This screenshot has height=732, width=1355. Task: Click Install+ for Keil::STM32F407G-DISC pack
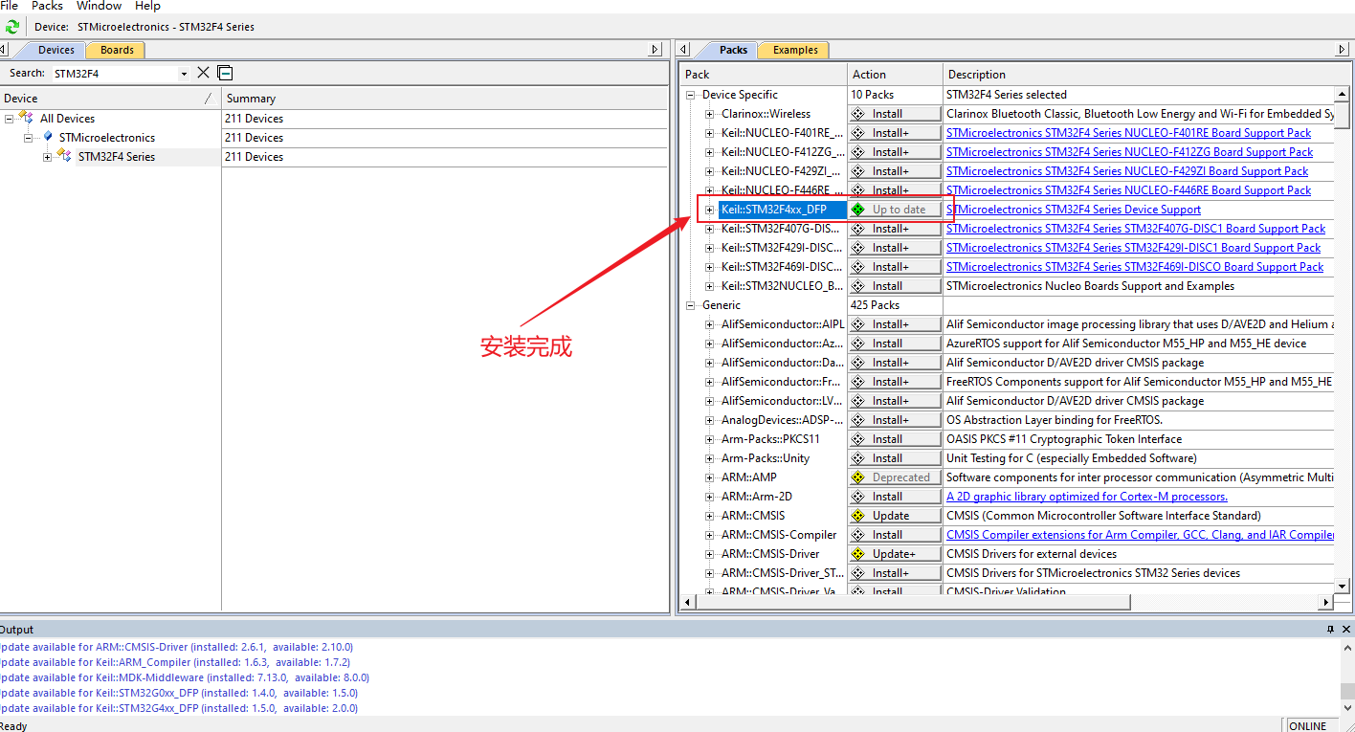click(895, 229)
